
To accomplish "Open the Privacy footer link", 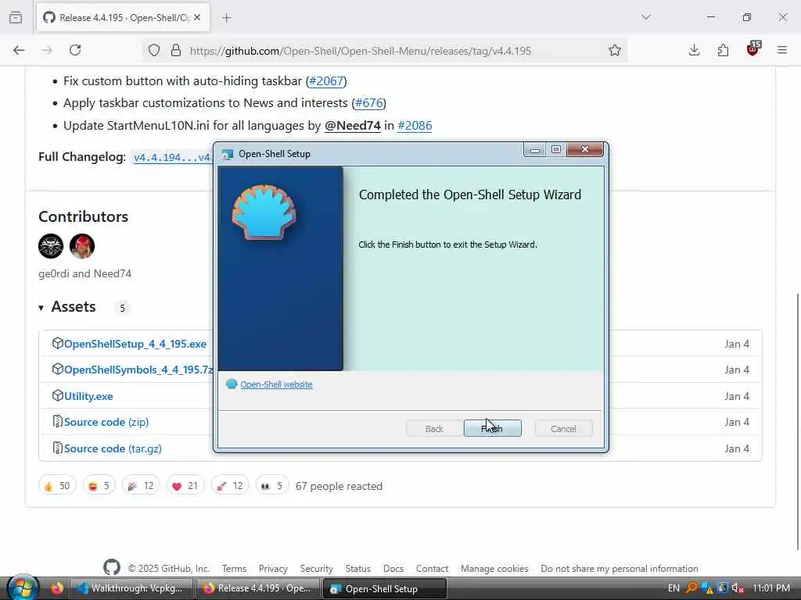I will pos(273,569).
